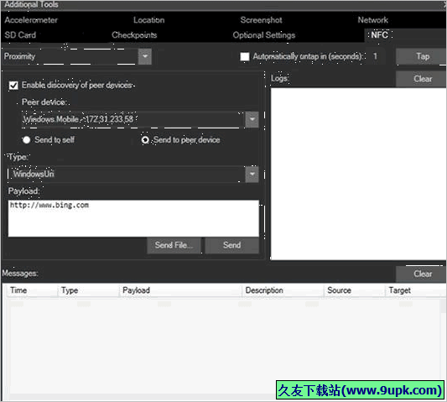
Task: Sort messages by the Time column header
Action: pos(32,290)
